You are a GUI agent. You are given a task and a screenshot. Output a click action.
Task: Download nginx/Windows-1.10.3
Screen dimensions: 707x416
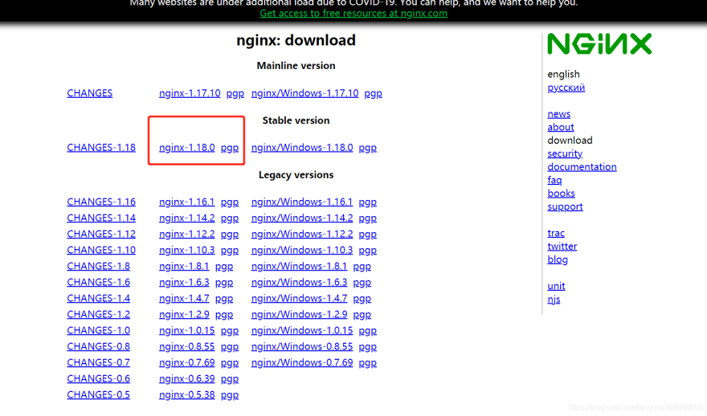[x=302, y=250]
